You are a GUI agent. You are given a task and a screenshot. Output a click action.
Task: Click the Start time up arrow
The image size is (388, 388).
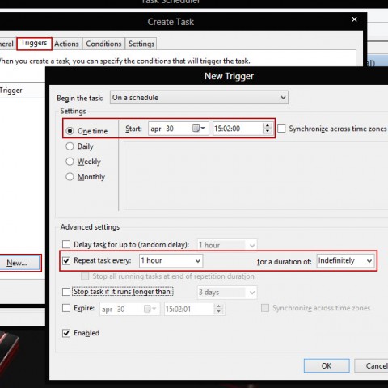tap(268, 126)
